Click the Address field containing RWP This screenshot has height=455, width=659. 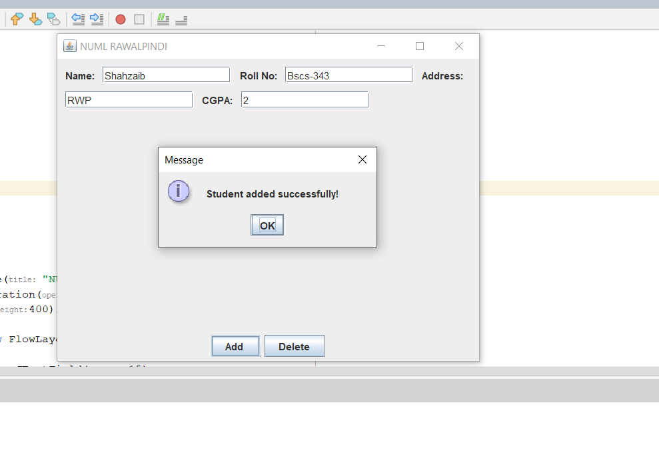(x=129, y=100)
